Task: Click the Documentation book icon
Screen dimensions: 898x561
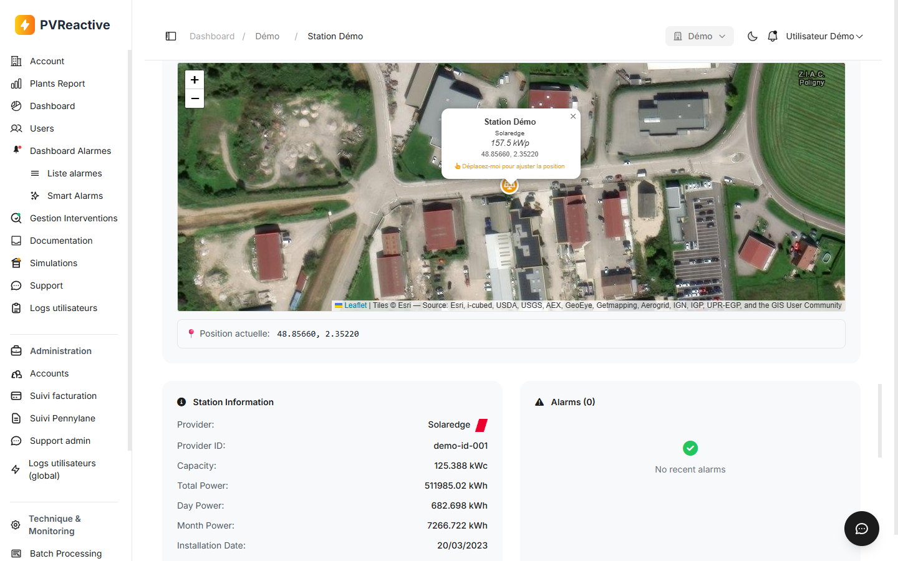Action: pos(16,241)
